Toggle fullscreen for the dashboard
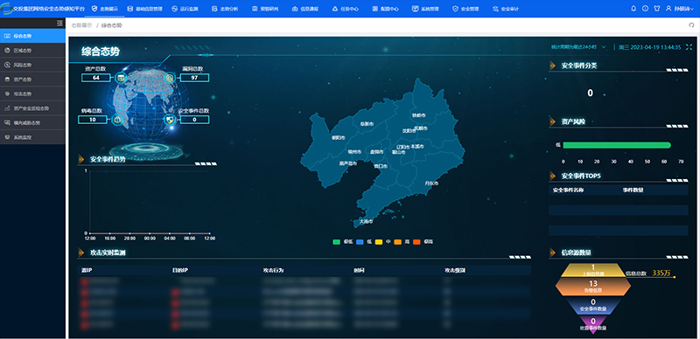The image size is (700, 339). point(689,47)
